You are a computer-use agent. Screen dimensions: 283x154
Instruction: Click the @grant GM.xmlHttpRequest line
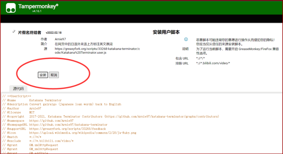tap(30, 145)
